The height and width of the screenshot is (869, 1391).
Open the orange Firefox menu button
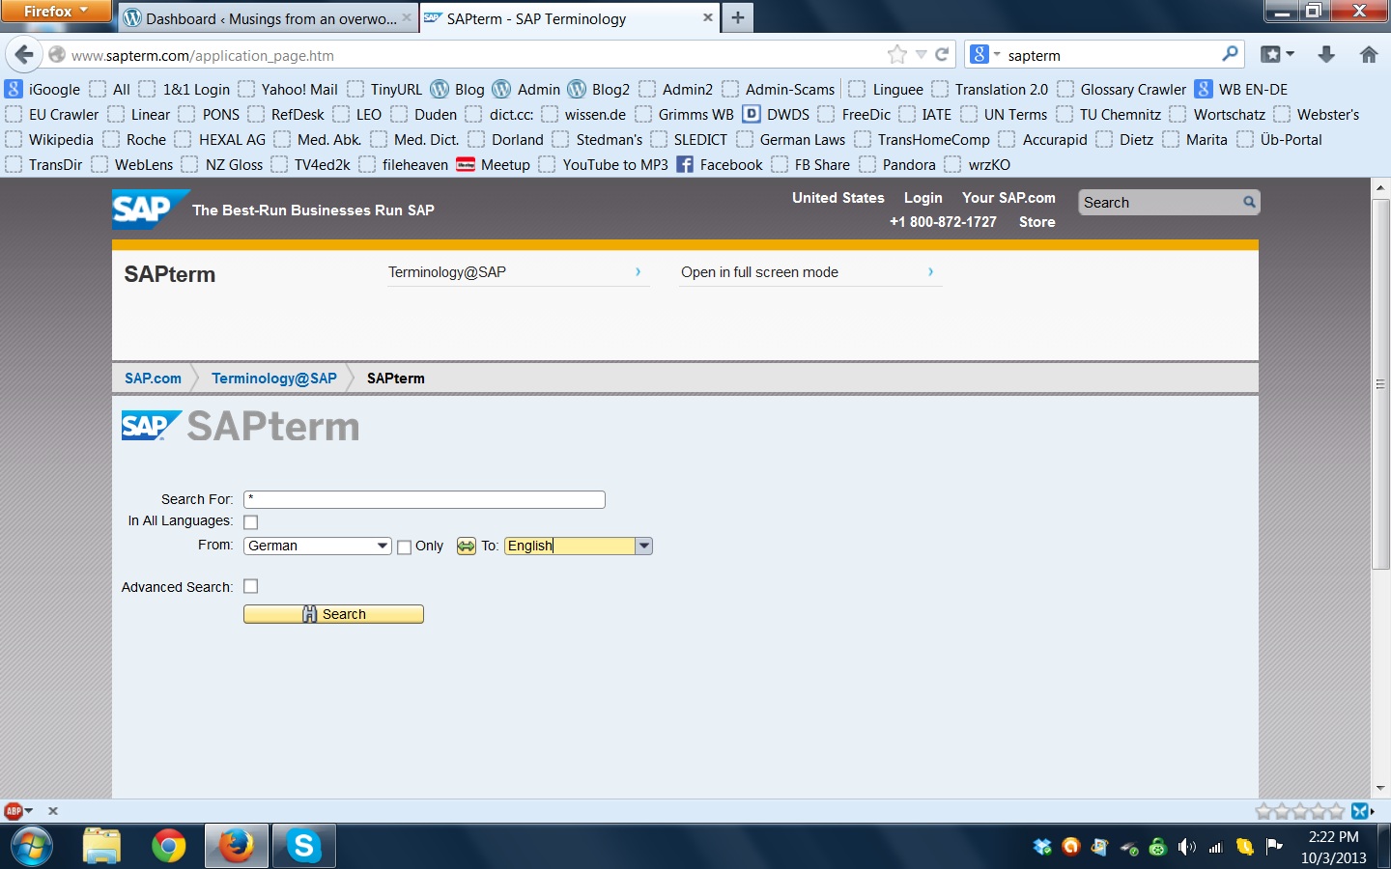55,11
